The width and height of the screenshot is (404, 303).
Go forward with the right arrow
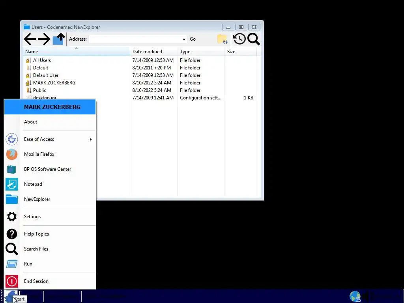pyautogui.click(x=44, y=39)
